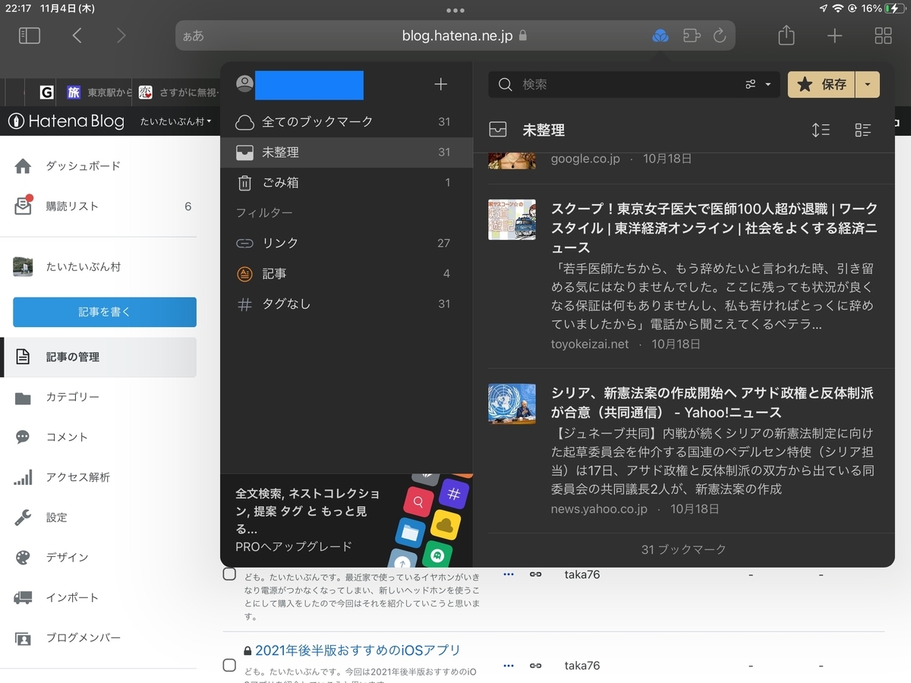Show the Safari tab overview grid
Viewport: 911px width, 683px height.
click(x=883, y=36)
